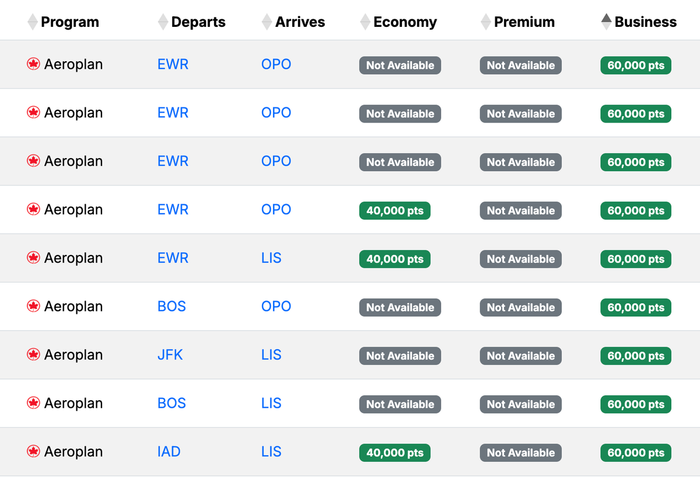
Task: Open the LIS arrival link in the IAD row
Action: click(271, 452)
